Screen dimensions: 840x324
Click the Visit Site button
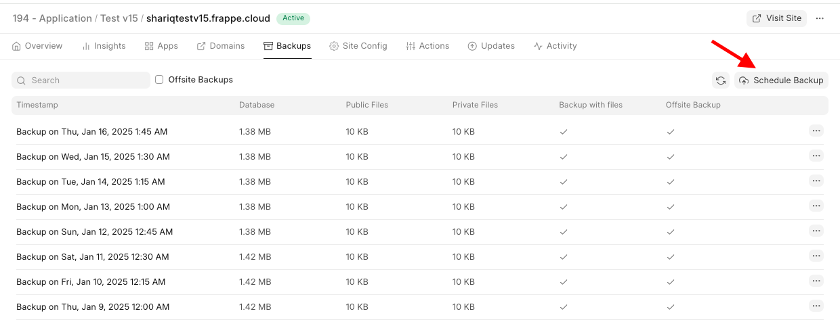click(x=776, y=18)
